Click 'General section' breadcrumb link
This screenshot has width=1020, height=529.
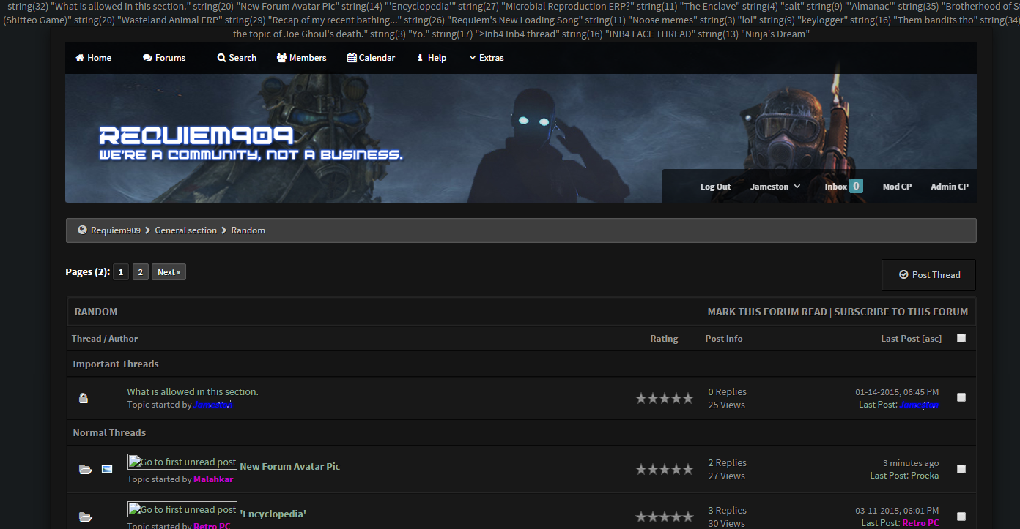click(186, 230)
